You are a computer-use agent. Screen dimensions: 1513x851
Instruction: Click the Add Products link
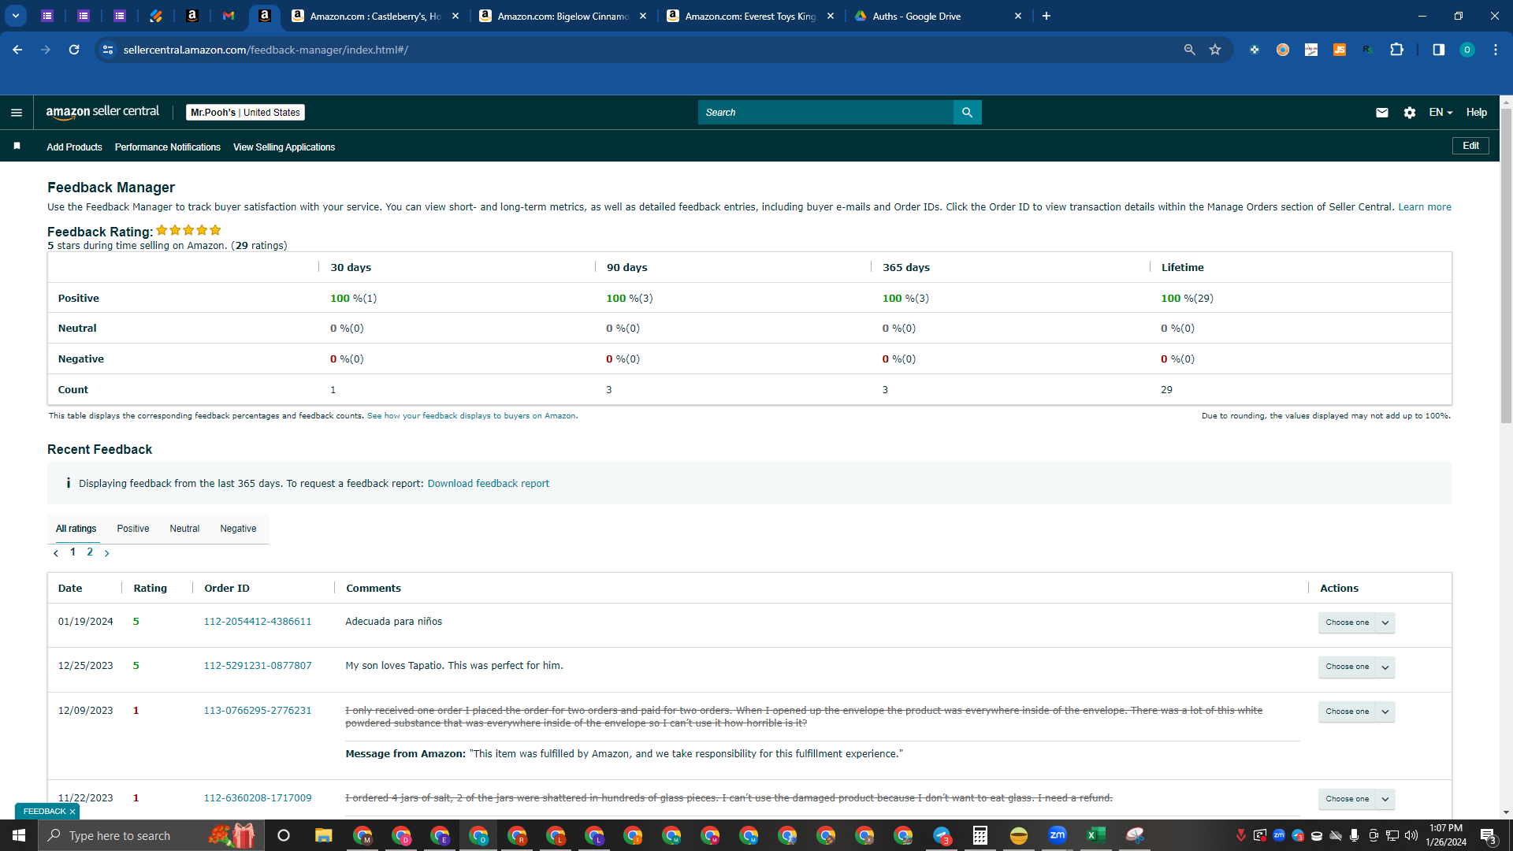point(74,147)
